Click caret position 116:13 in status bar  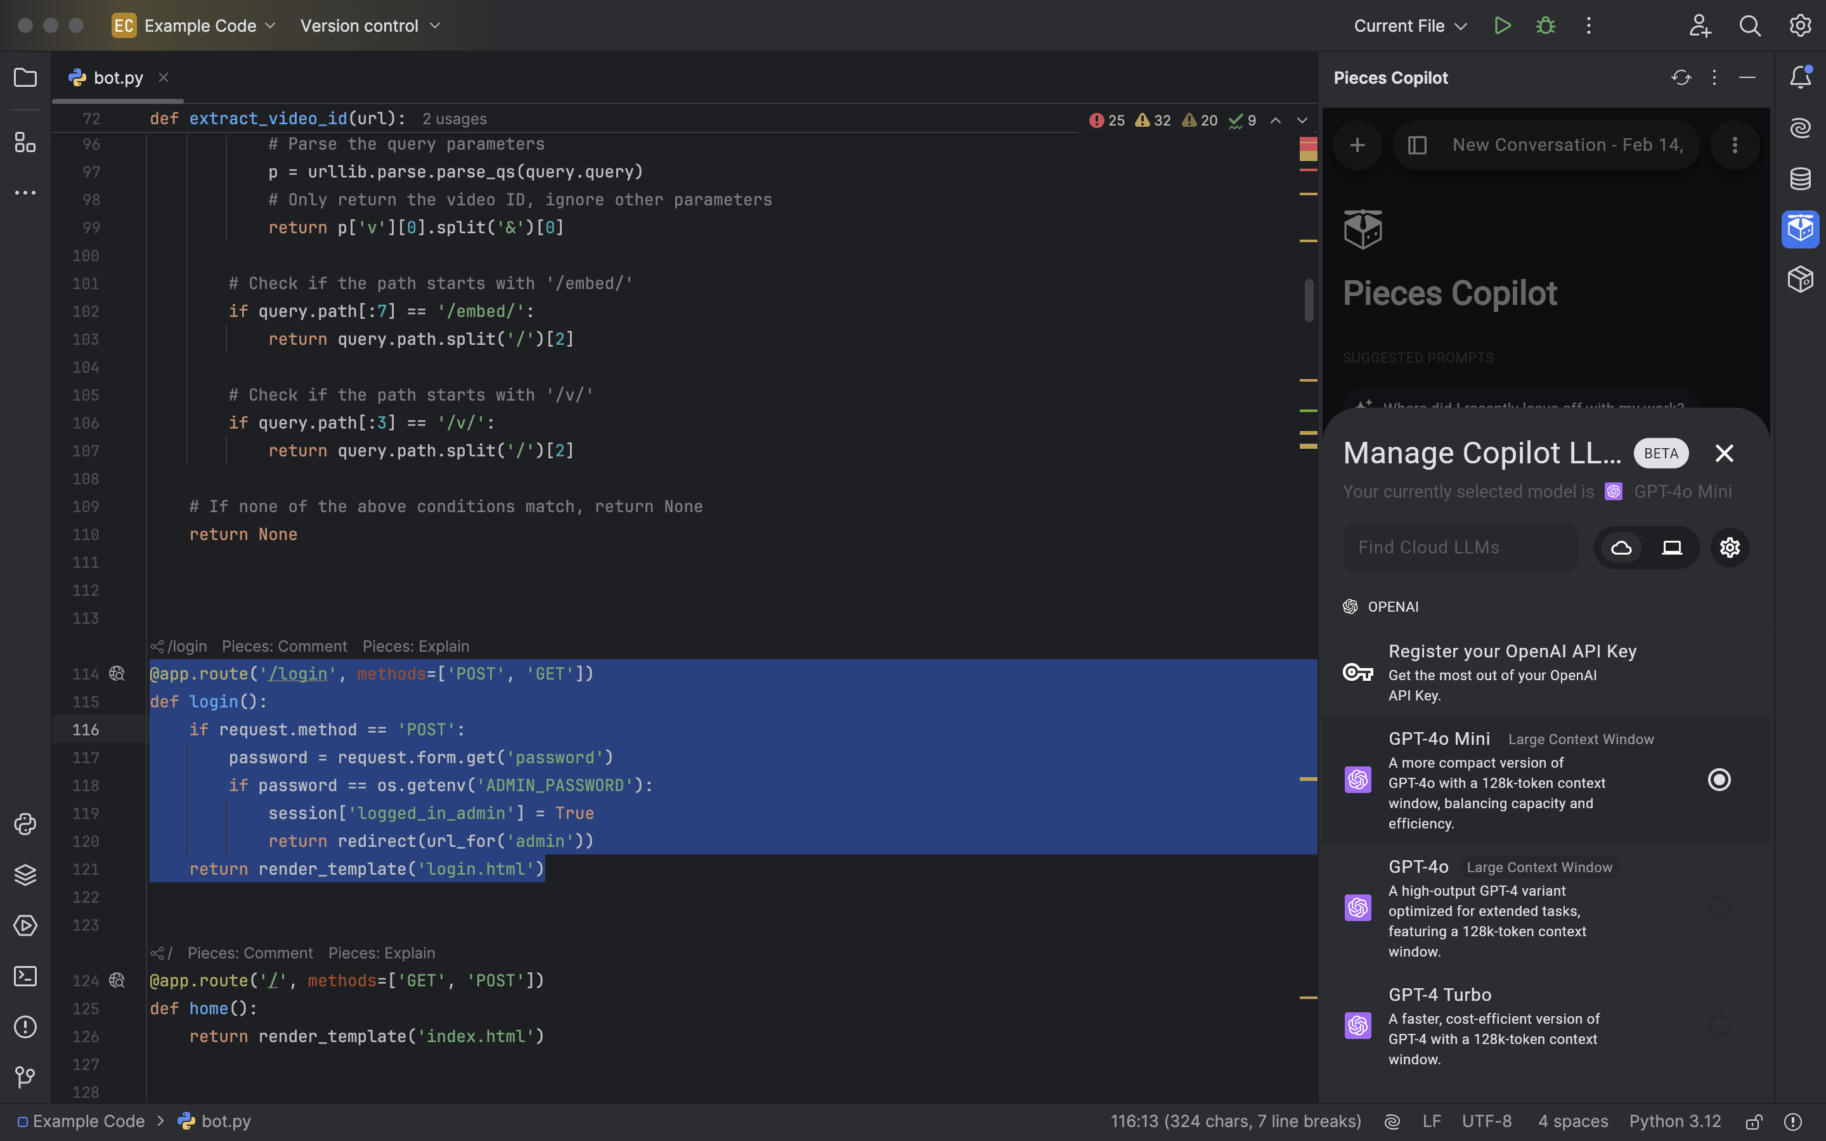1235,1121
